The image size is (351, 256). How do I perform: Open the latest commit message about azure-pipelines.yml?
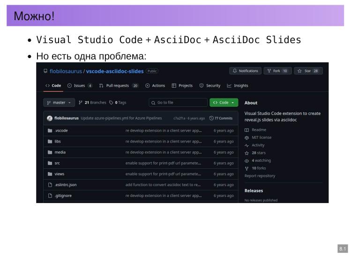[121, 118]
